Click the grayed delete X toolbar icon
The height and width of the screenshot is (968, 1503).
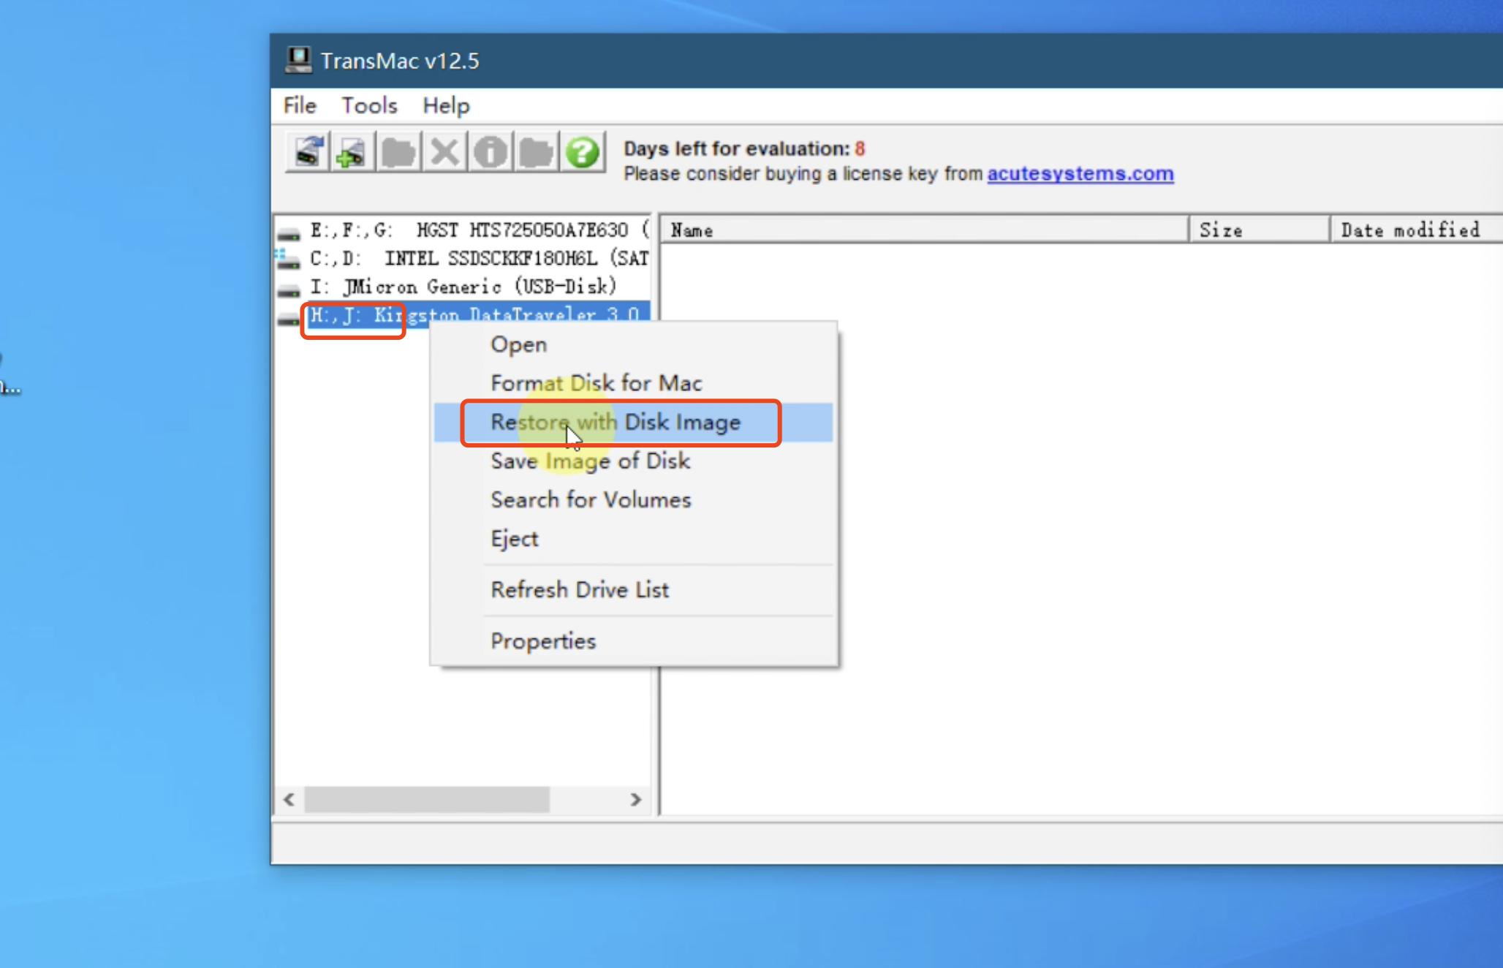click(x=444, y=153)
